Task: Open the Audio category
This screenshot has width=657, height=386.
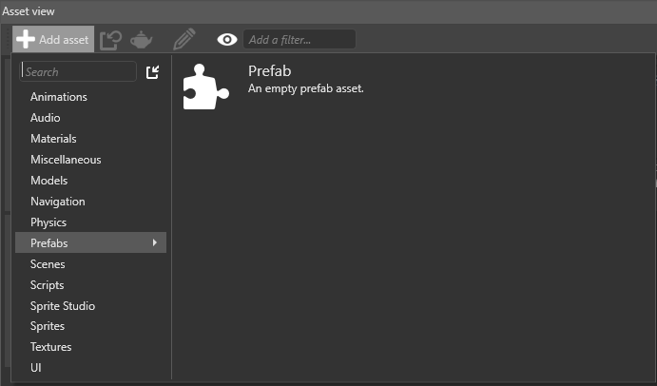Action: pyautogui.click(x=46, y=118)
